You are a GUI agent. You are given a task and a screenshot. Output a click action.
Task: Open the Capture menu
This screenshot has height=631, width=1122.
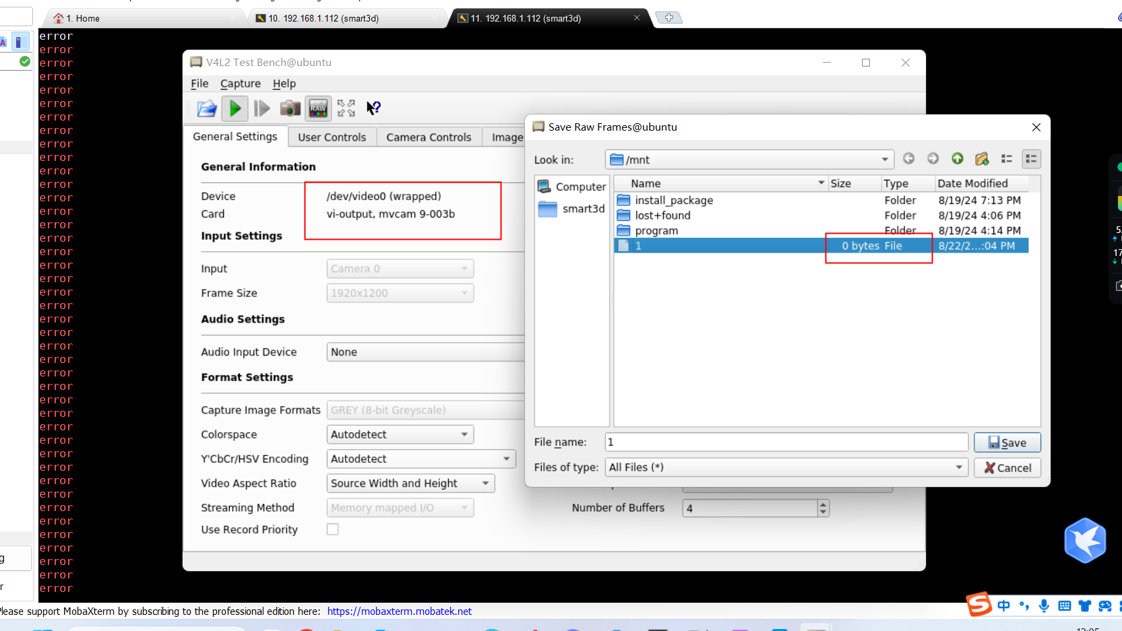[x=240, y=84]
